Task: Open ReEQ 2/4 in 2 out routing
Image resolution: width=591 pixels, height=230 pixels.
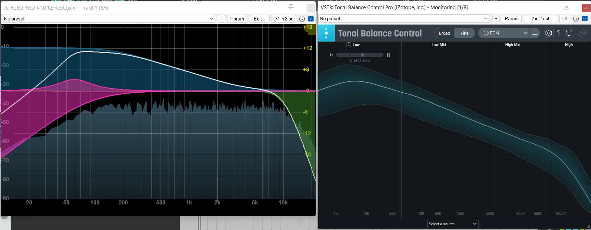Action: [284, 19]
